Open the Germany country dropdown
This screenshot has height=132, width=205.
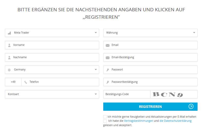click(x=52, y=70)
